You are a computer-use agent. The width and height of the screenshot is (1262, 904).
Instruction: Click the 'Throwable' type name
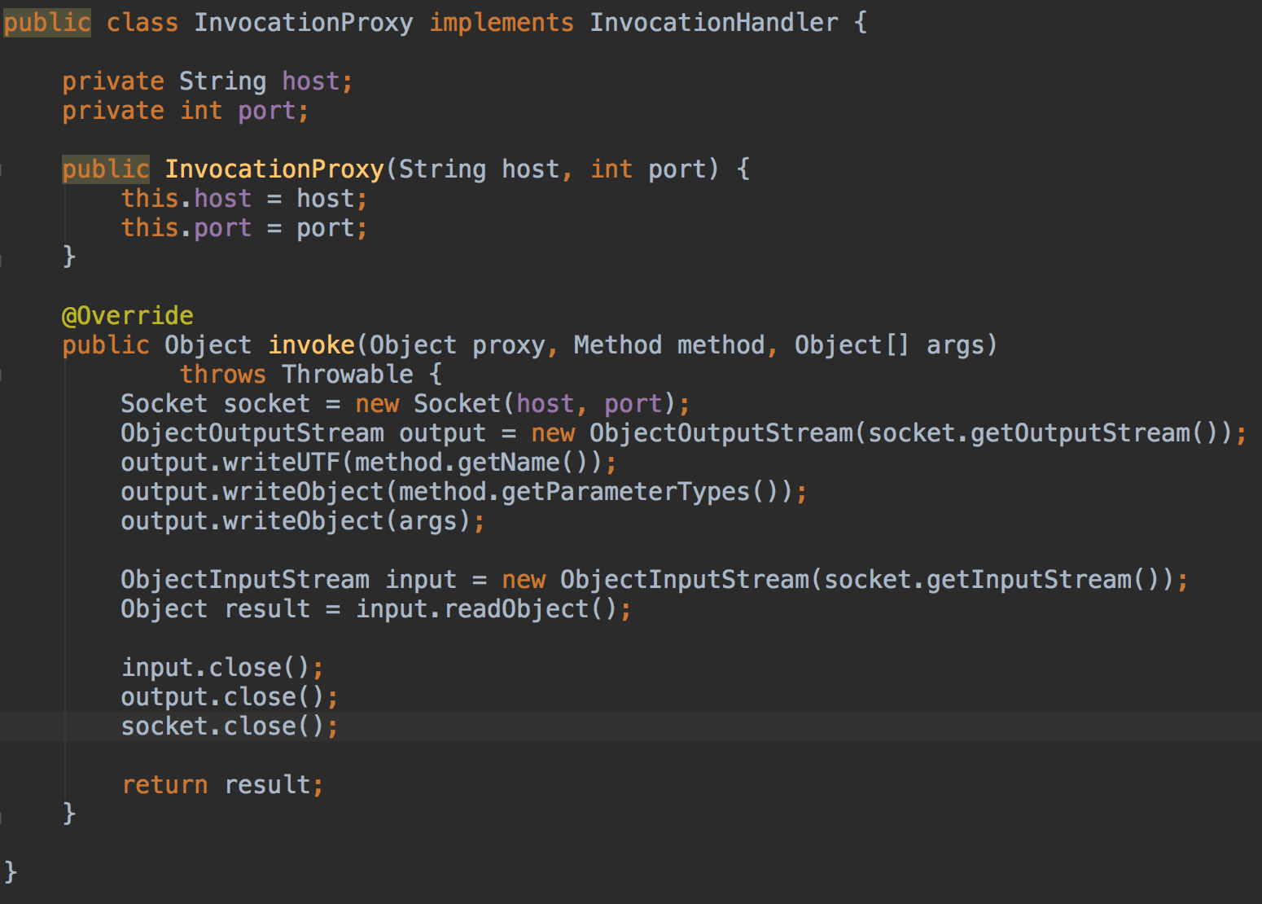coord(348,375)
